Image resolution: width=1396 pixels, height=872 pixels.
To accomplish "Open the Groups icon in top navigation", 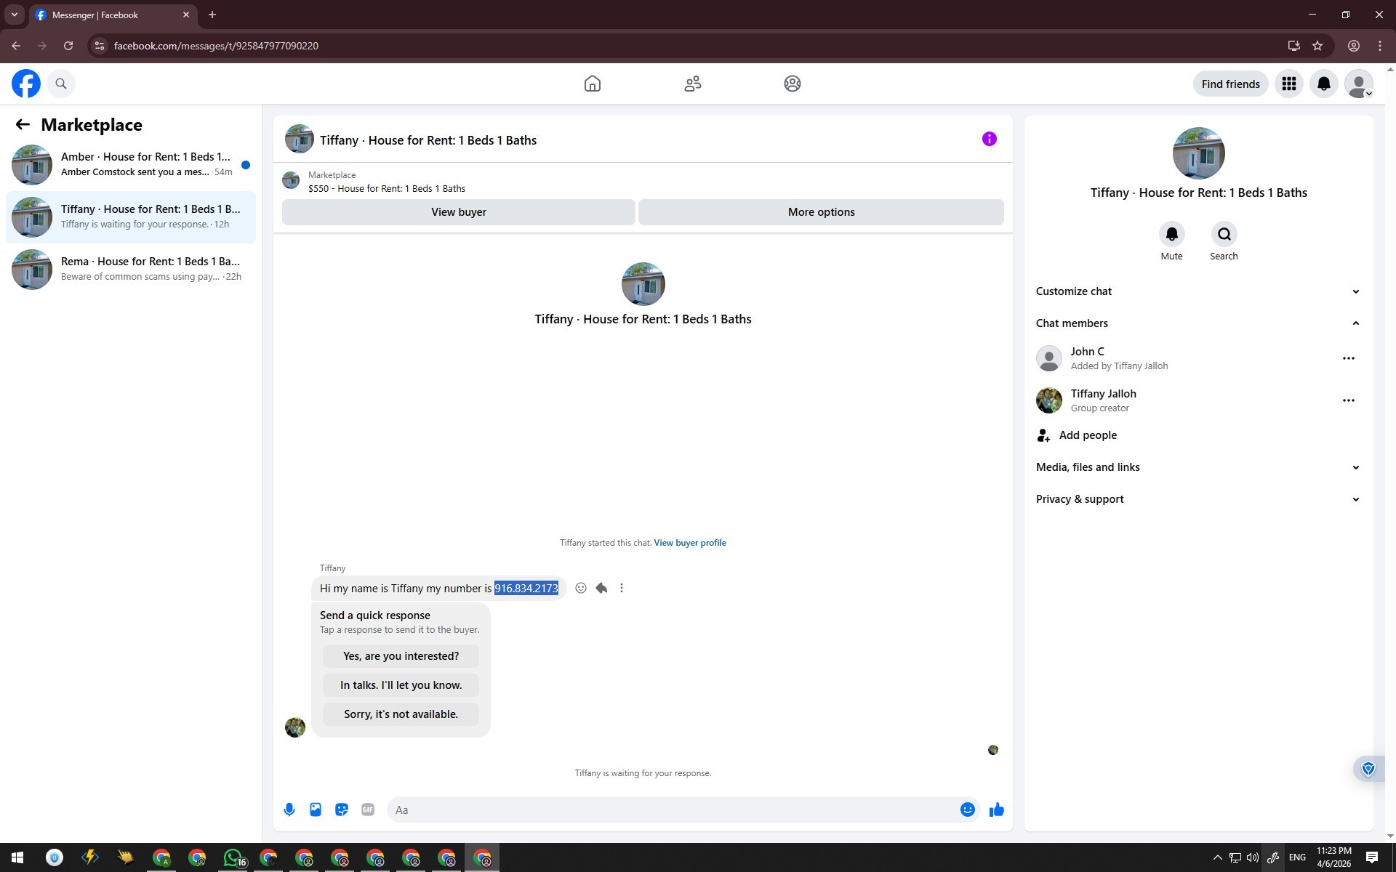I will [x=793, y=84].
